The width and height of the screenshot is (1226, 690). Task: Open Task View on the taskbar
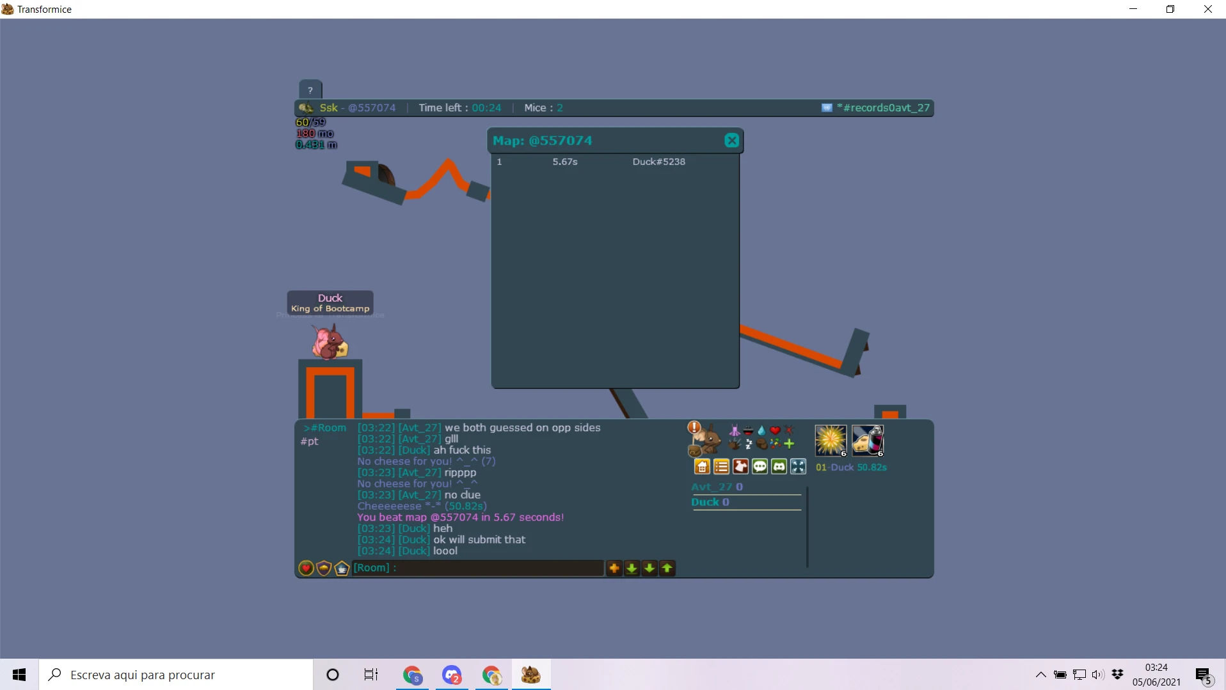pos(371,675)
